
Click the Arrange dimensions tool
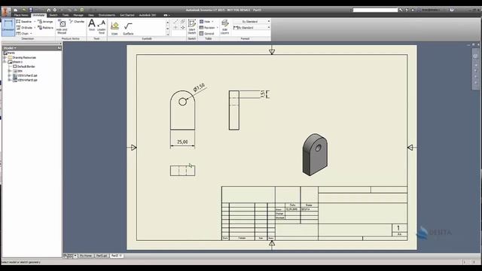pos(45,22)
